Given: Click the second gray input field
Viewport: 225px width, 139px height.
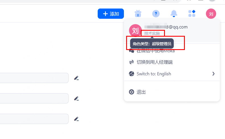Looking at the screenshot, I should [34, 98].
